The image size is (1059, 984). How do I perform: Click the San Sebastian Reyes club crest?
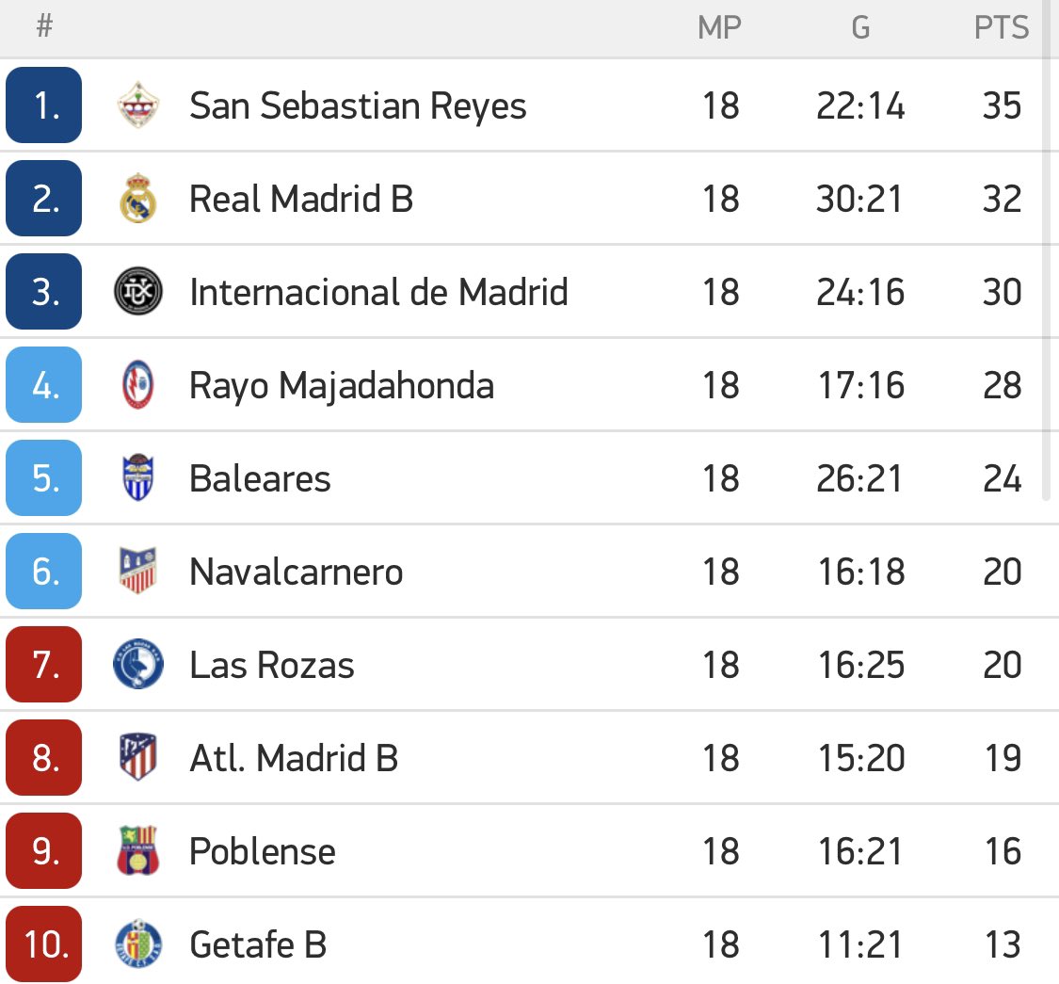pyautogui.click(x=137, y=105)
